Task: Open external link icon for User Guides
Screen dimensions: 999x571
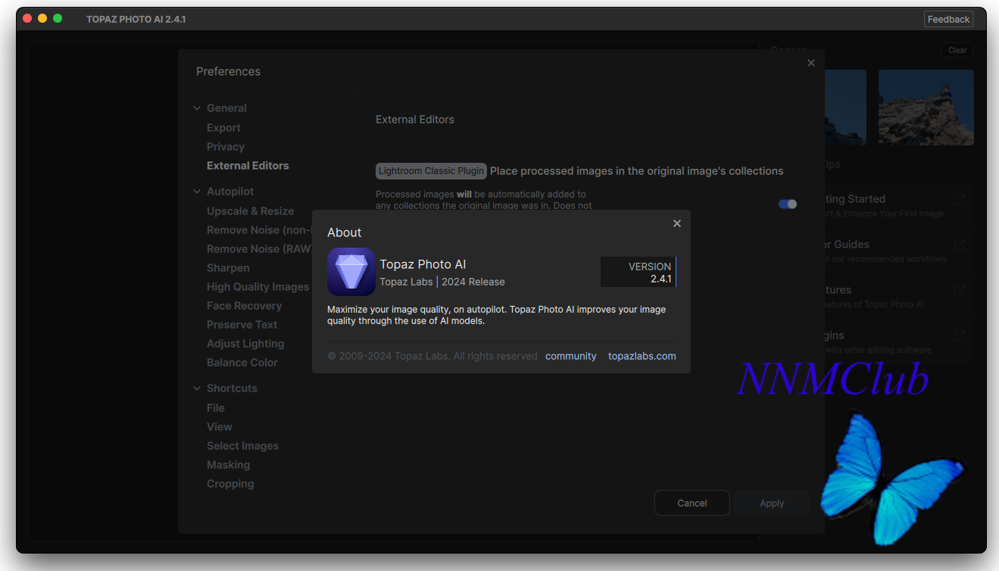Action: point(960,245)
